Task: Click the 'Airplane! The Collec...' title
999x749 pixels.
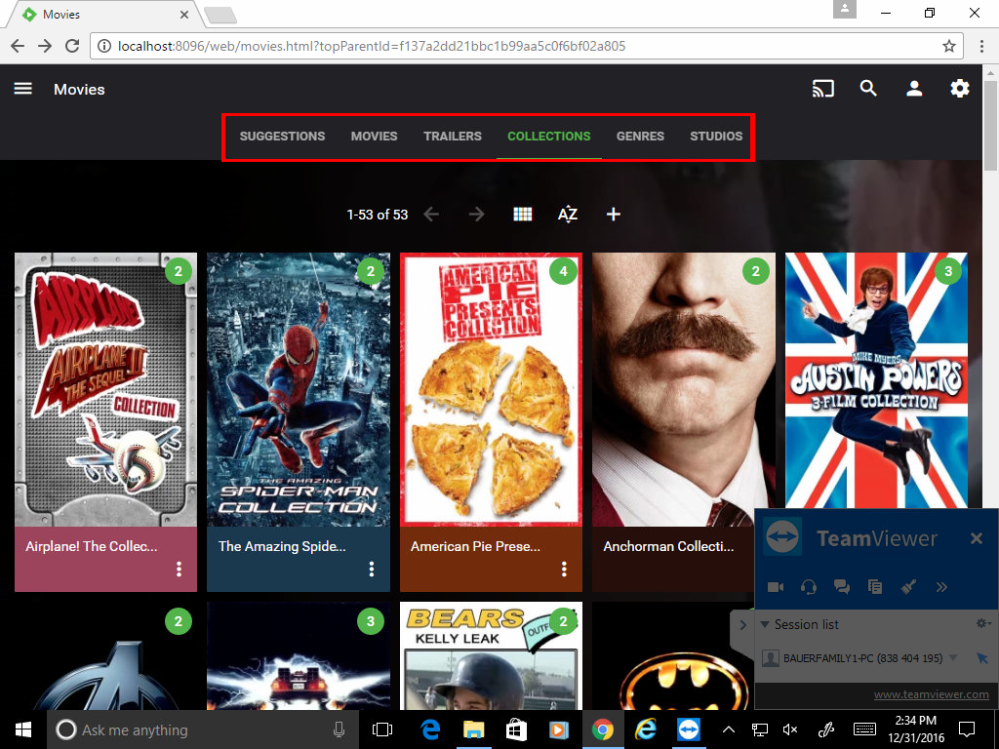Action: (x=91, y=546)
